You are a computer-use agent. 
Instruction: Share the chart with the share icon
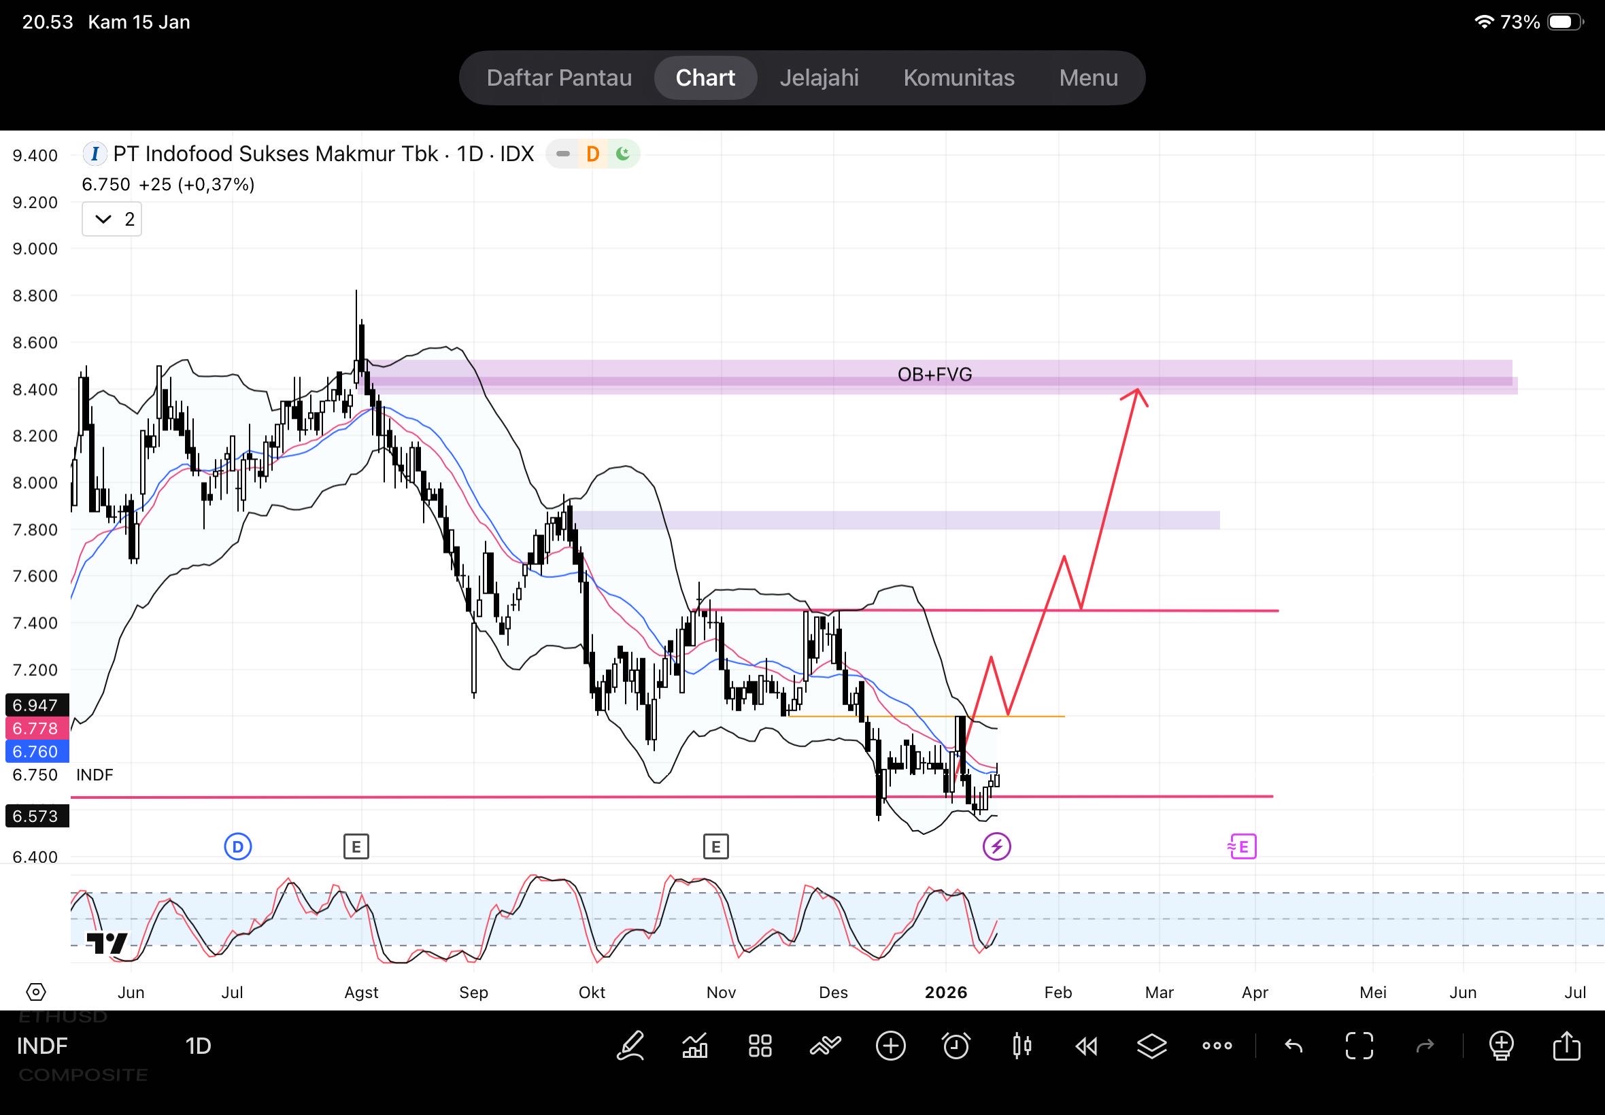coord(1566,1046)
